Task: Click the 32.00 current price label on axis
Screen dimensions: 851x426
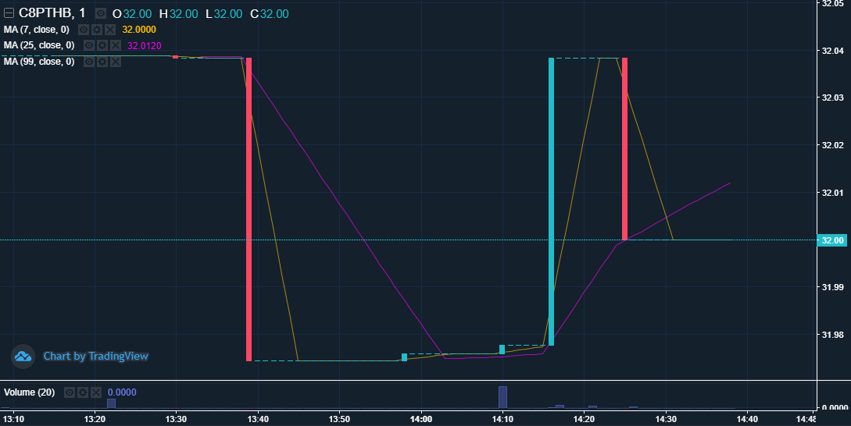Action: tap(833, 240)
